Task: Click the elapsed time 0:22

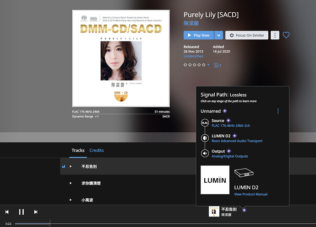Action: 8,224
